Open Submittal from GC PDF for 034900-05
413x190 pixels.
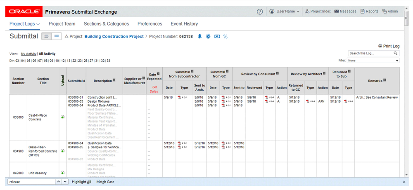coord(226,147)
